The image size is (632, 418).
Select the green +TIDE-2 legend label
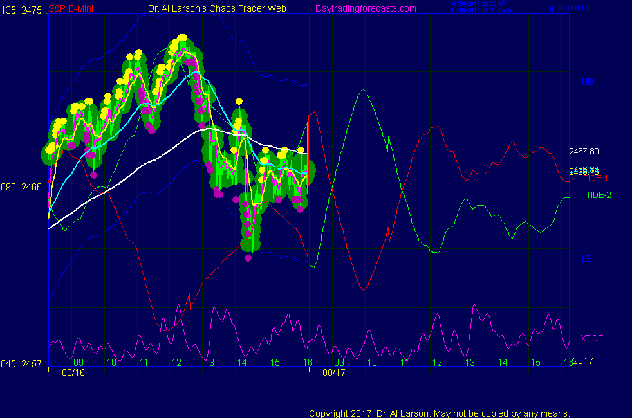pos(596,195)
